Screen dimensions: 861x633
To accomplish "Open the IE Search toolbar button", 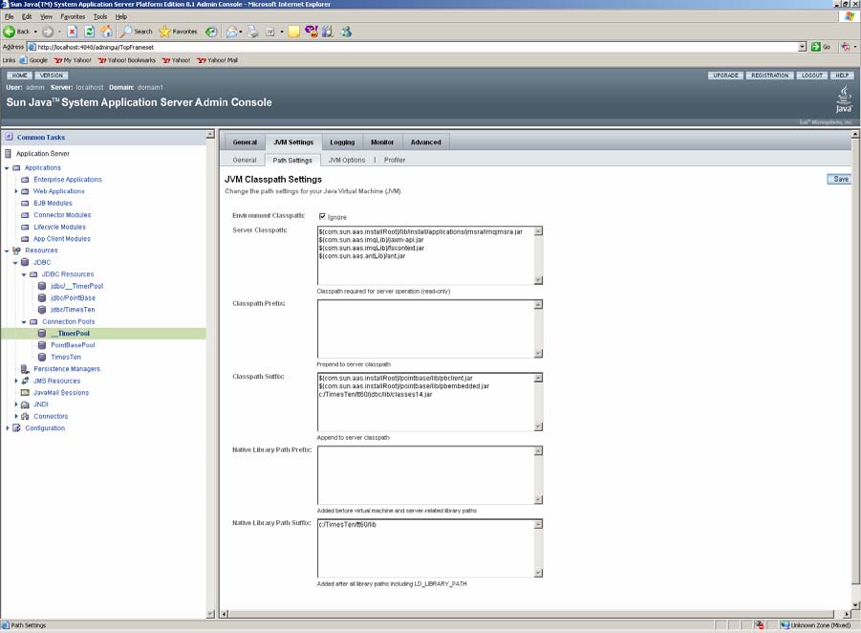I will pos(137,32).
